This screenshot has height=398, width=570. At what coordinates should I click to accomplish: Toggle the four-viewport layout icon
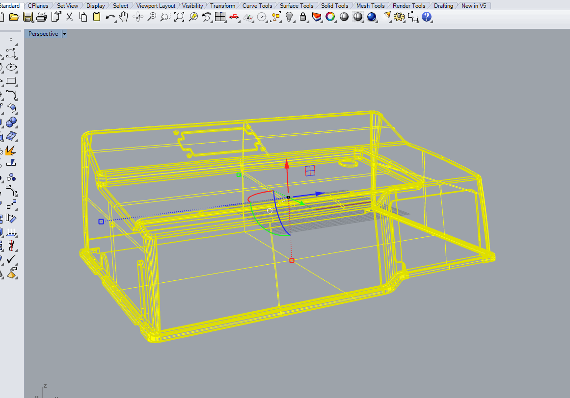click(x=220, y=16)
